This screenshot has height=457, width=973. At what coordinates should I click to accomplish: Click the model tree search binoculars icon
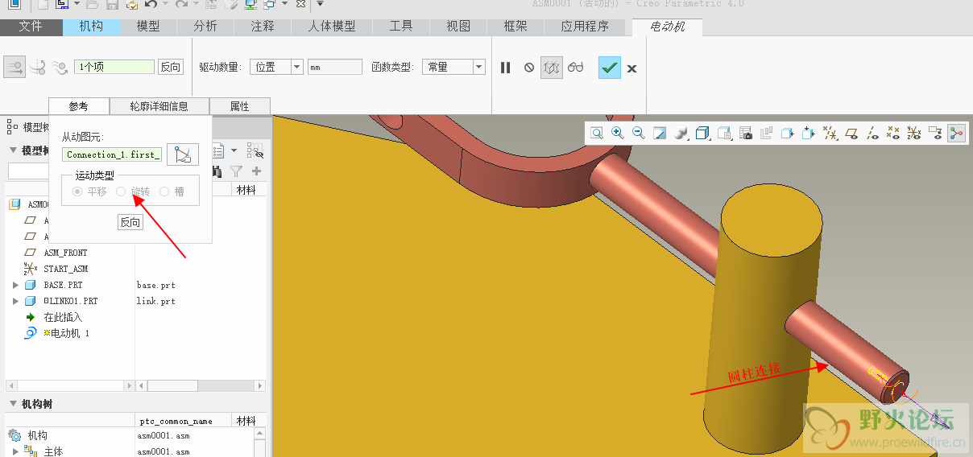217,171
